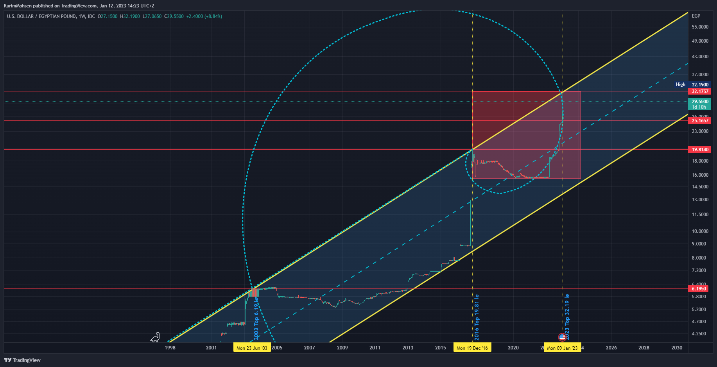717x367 pixels.
Task: Click the 4.2500 price axis value
Action: point(699,334)
